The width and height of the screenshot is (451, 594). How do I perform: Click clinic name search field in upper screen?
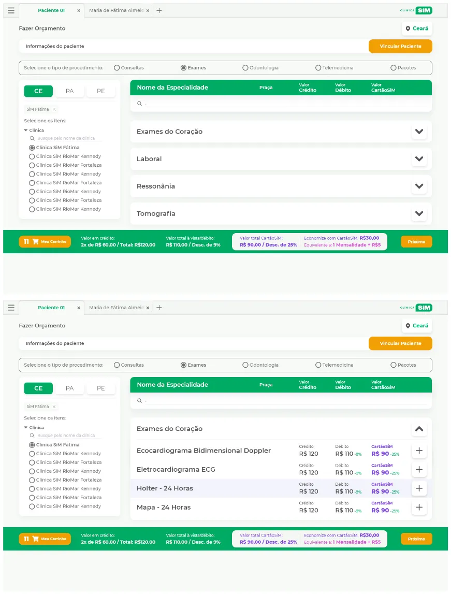click(66, 138)
